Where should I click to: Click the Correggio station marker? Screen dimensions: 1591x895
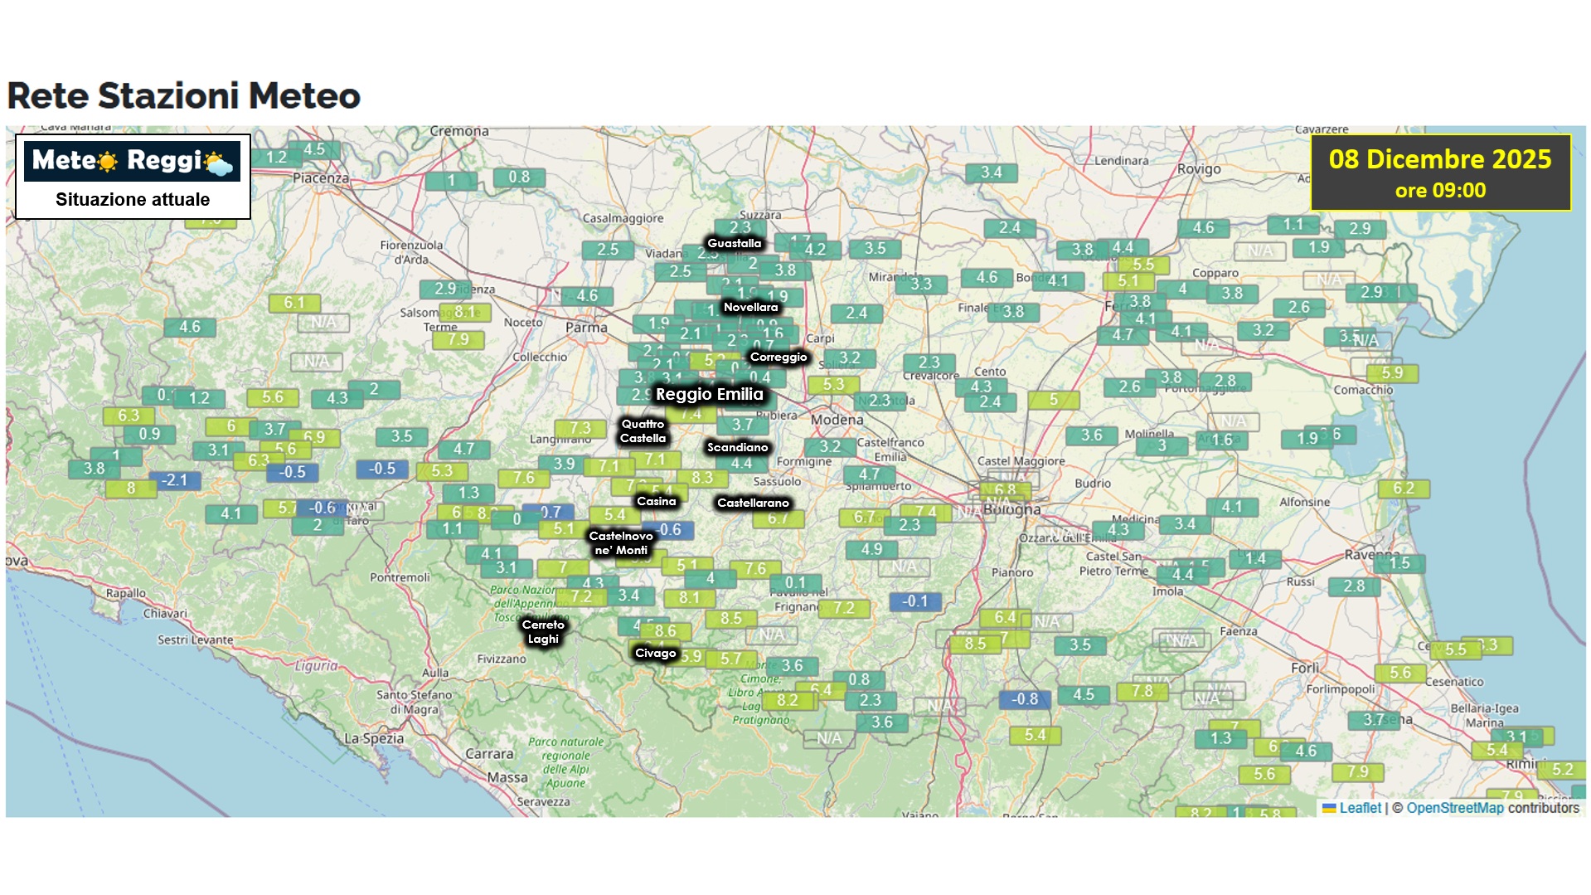click(x=778, y=357)
